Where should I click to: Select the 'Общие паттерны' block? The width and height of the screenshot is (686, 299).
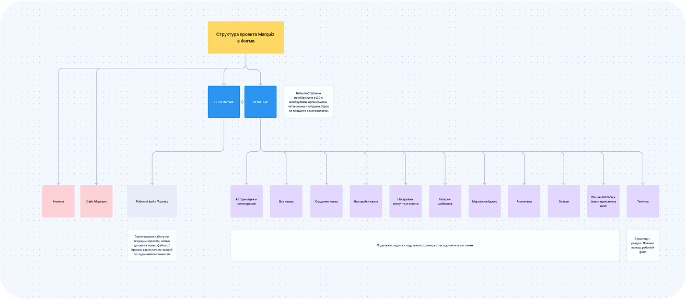coord(603,201)
